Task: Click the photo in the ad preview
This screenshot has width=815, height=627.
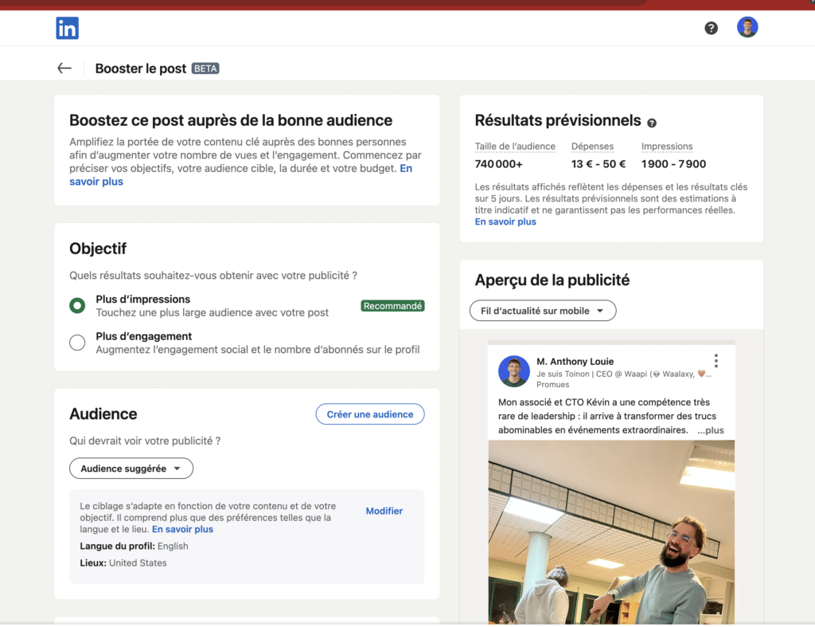Action: (x=611, y=534)
